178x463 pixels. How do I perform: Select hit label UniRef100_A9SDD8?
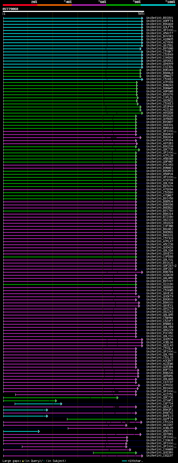(x=160, y=113)
